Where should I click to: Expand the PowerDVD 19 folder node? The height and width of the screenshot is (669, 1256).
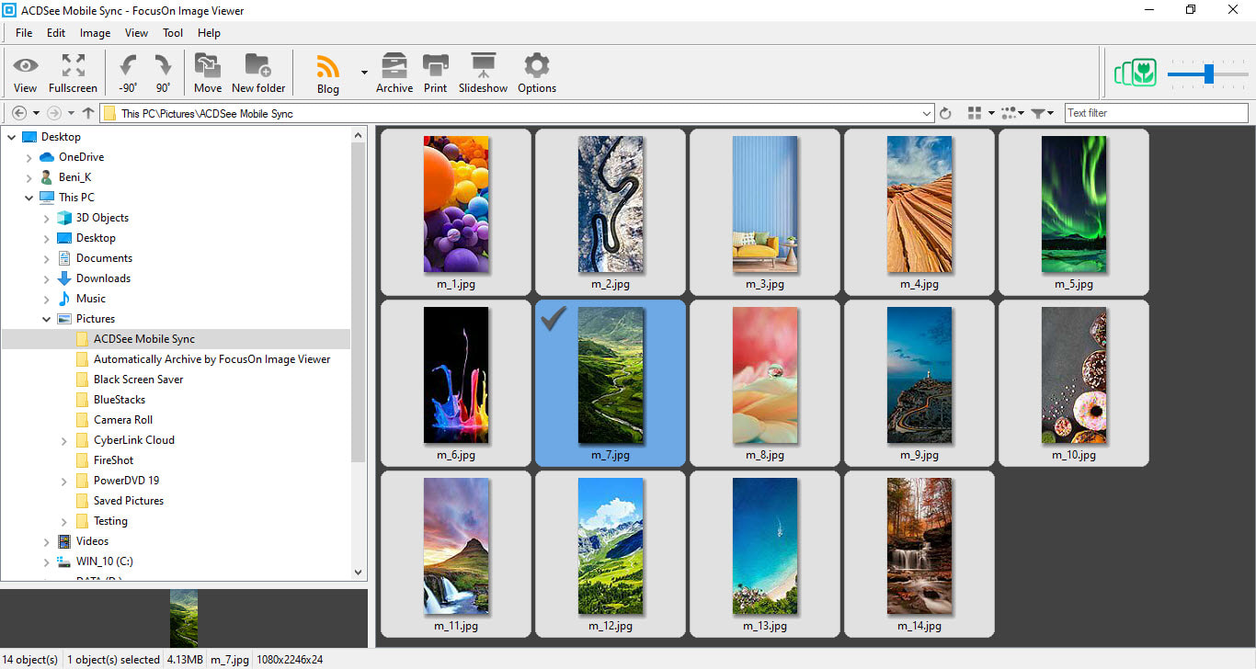click(x=64, y=481)
